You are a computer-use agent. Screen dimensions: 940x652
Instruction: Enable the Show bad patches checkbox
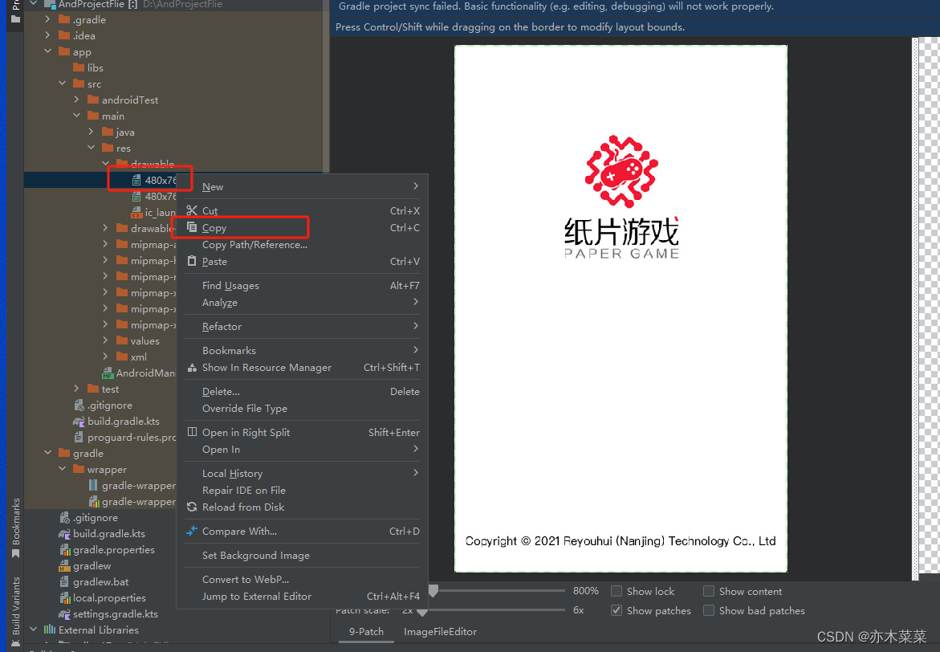coord(708,610)
